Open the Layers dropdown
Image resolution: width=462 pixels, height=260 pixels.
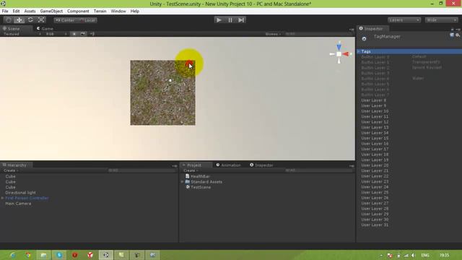click(x=404, y=20)
